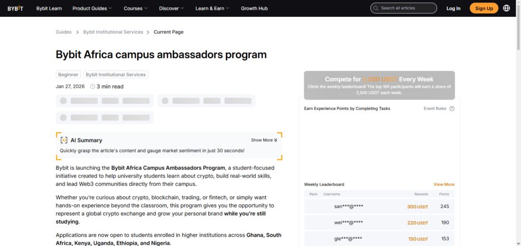The width and height of the screenshot is (521, 246).
Task: Click the Sign Up button
Action: point(484,8)
